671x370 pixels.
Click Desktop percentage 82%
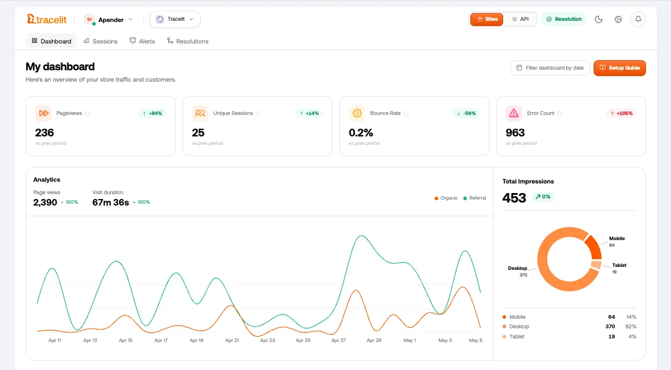pos(631,327)
